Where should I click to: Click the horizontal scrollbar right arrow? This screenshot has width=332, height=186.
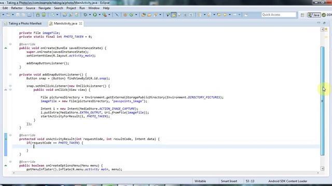pyautogui.click(x=318, y=173)
